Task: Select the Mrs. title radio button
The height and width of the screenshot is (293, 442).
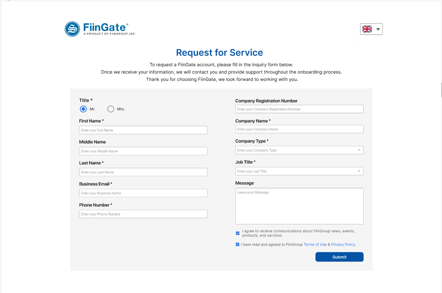Action: pos(111,109)
